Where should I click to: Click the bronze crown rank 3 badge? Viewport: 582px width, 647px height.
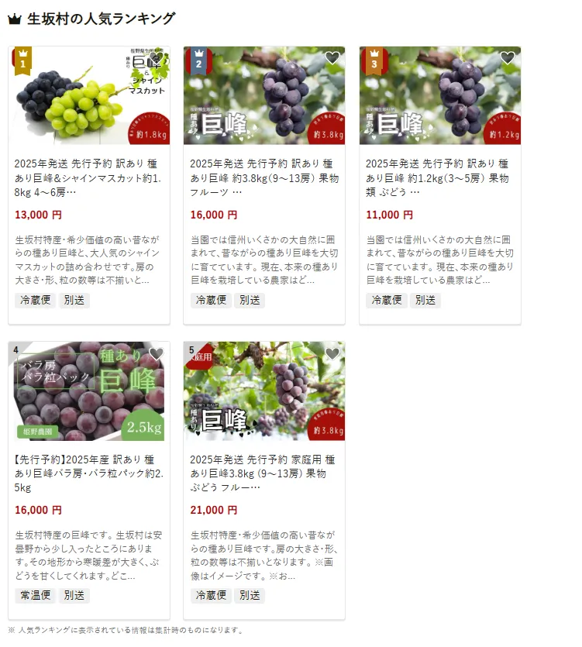tap(374, 61)
